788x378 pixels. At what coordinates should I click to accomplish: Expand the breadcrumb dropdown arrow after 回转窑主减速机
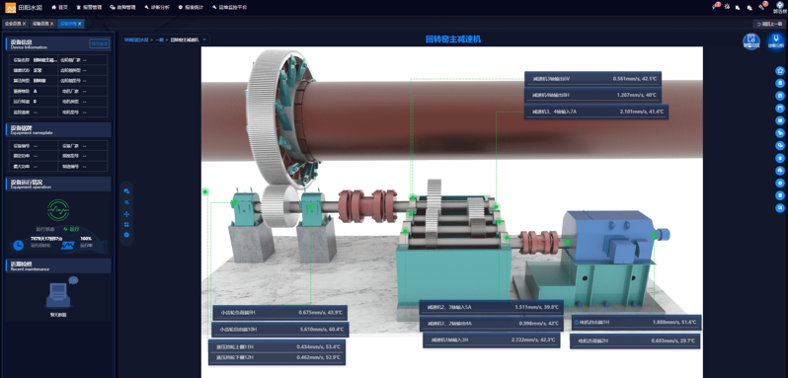[x=204, y=39]
